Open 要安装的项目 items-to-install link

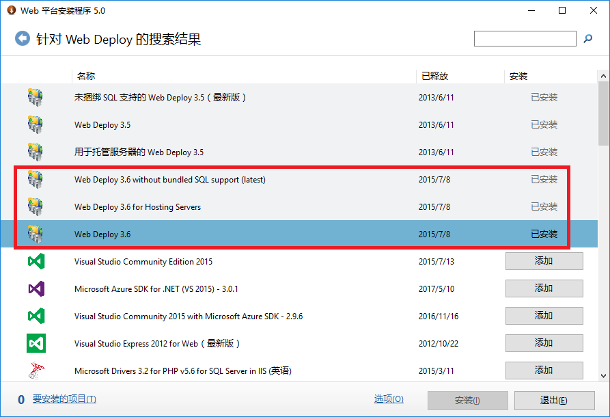[x=64, y=399]
